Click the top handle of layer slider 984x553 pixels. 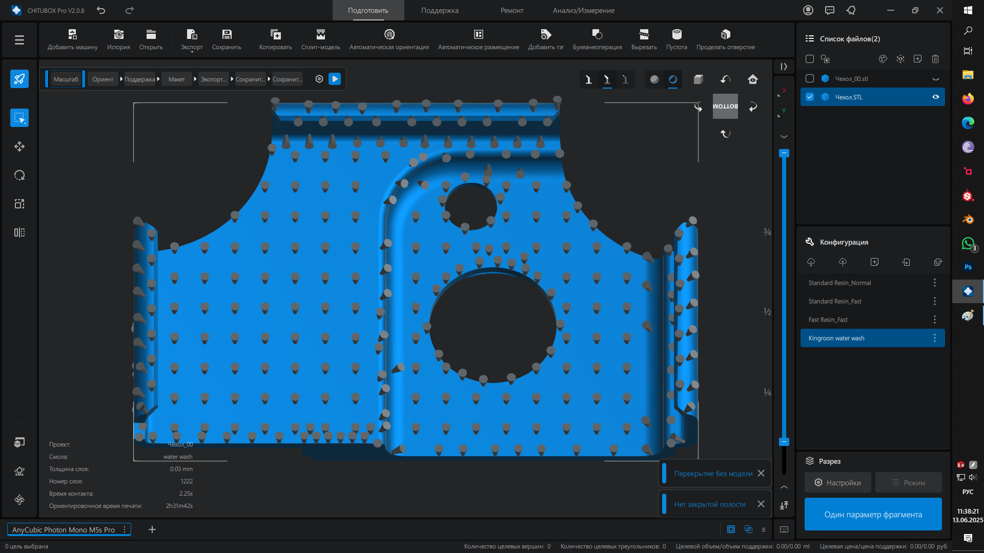[784, 153]
